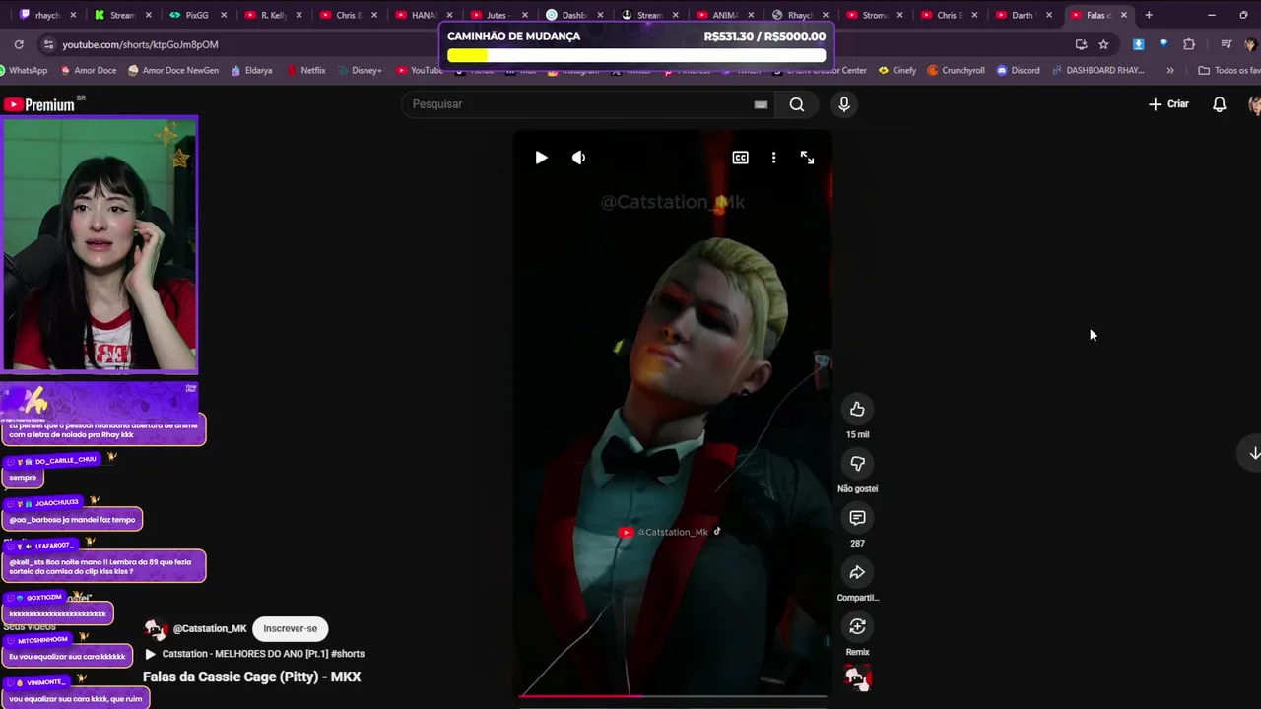Expand hidden bookmarks with the double chevron
The image size is (1261, 709).
(x=1170, y=70)
